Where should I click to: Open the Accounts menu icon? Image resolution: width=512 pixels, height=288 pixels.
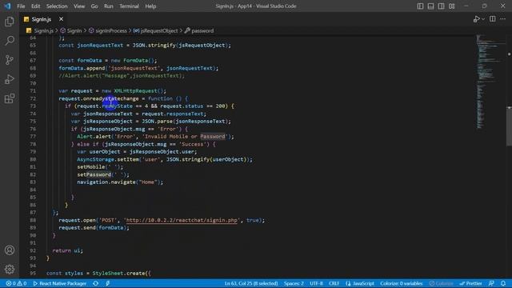[x=10, y=250]
